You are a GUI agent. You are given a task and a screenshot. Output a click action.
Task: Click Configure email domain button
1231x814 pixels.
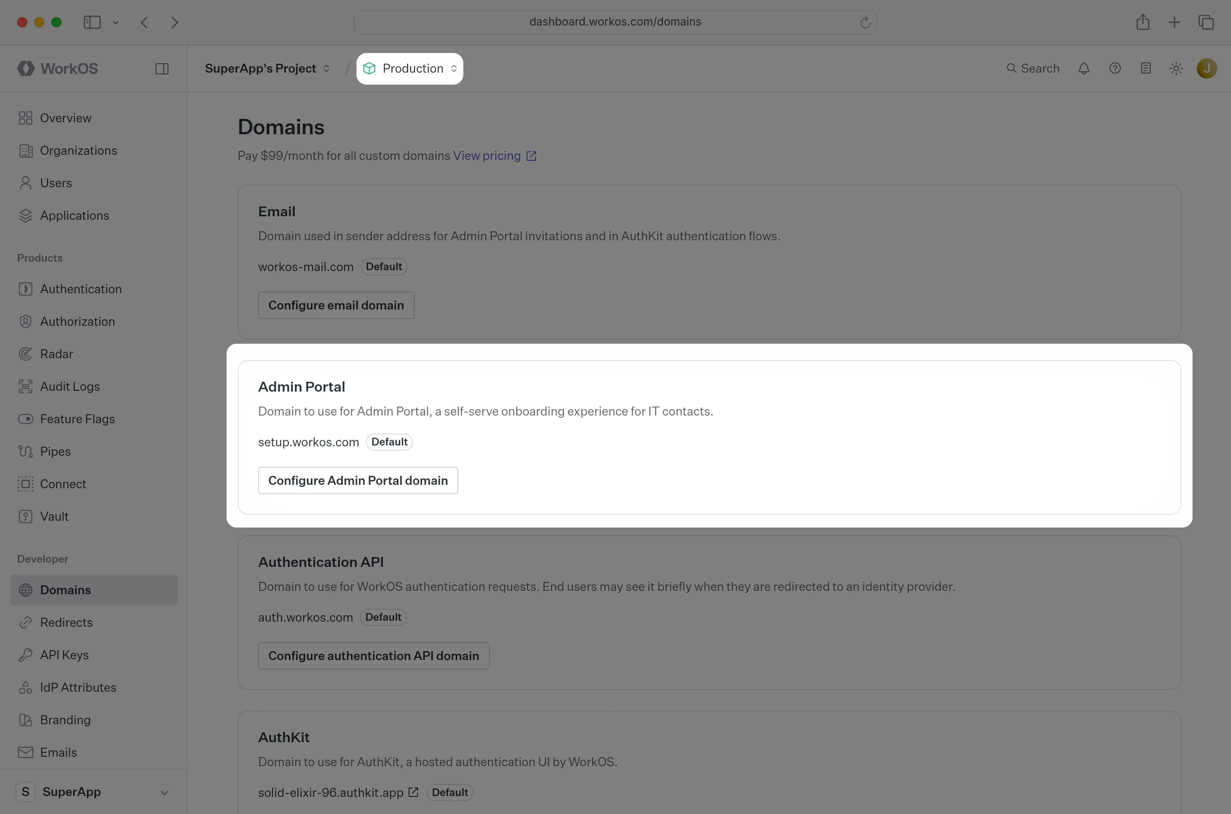point(336,305)
